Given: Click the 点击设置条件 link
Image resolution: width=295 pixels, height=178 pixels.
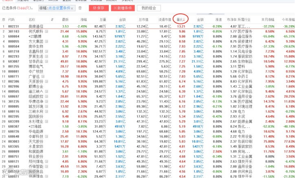Looking at the screenshot, I should (x=59, y=8).
